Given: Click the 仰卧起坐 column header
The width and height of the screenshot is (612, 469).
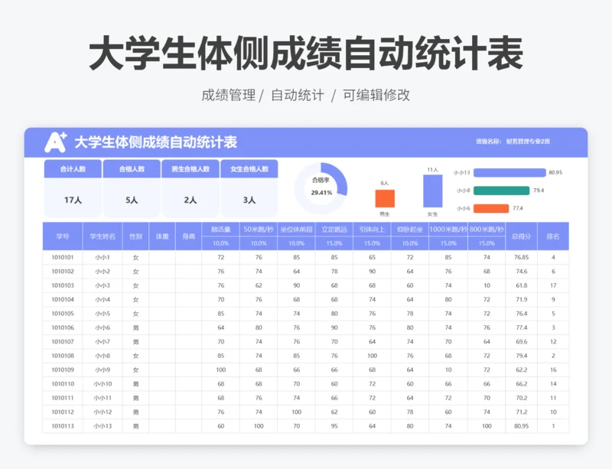Looking at the screenshot, I should (410, 230).
